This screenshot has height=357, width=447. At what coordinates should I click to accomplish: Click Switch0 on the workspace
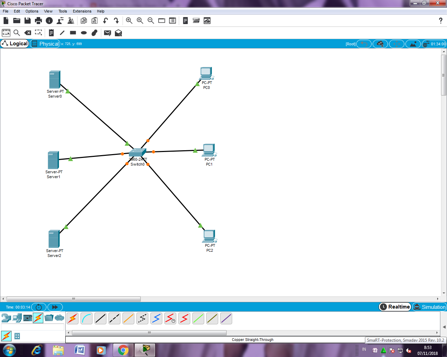(x=137, y=152)
